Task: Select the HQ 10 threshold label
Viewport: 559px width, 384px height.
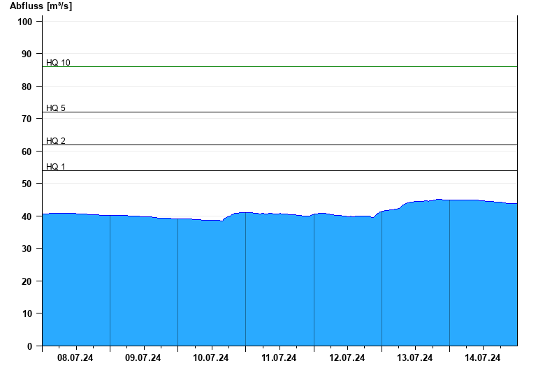Action: (58, 63)
